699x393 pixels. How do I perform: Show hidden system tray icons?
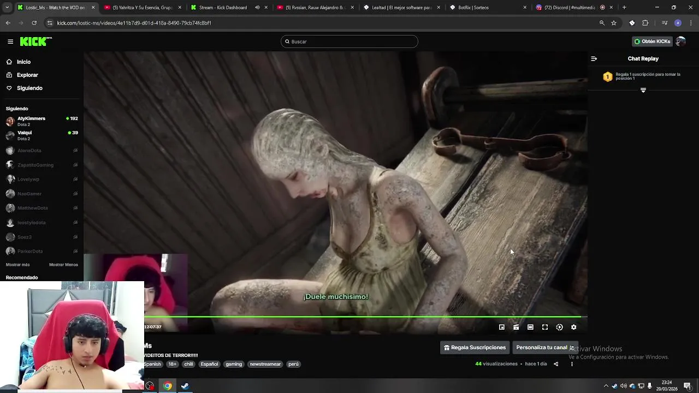[x=606, y=386]
